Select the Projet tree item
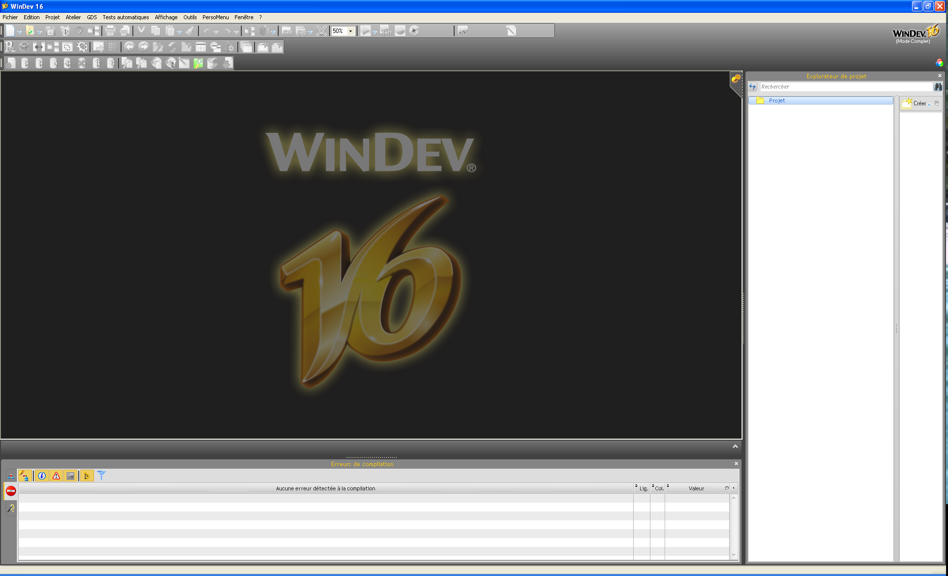Image resolution: width=948 pixels, height=576 pixels. coord(821,100)
